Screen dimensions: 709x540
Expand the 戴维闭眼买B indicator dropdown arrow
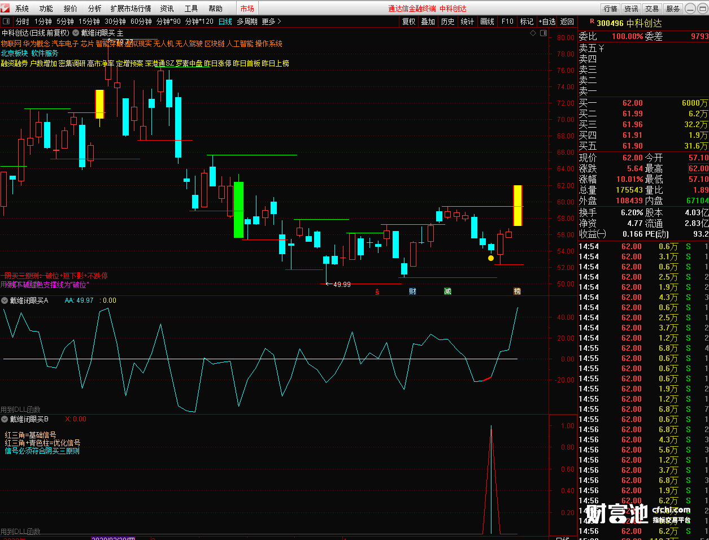[5, 419]
